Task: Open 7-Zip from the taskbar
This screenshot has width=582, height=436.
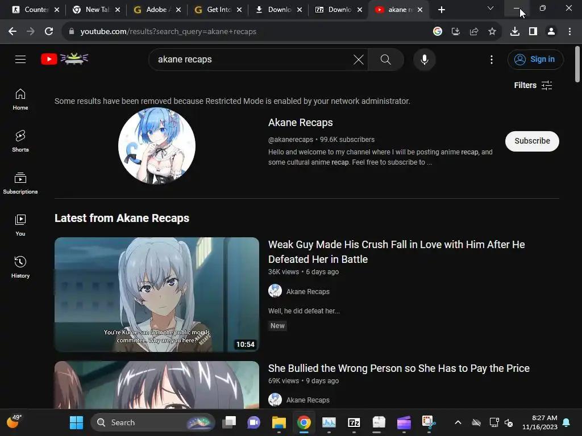Action: click(x=354, y=422)
